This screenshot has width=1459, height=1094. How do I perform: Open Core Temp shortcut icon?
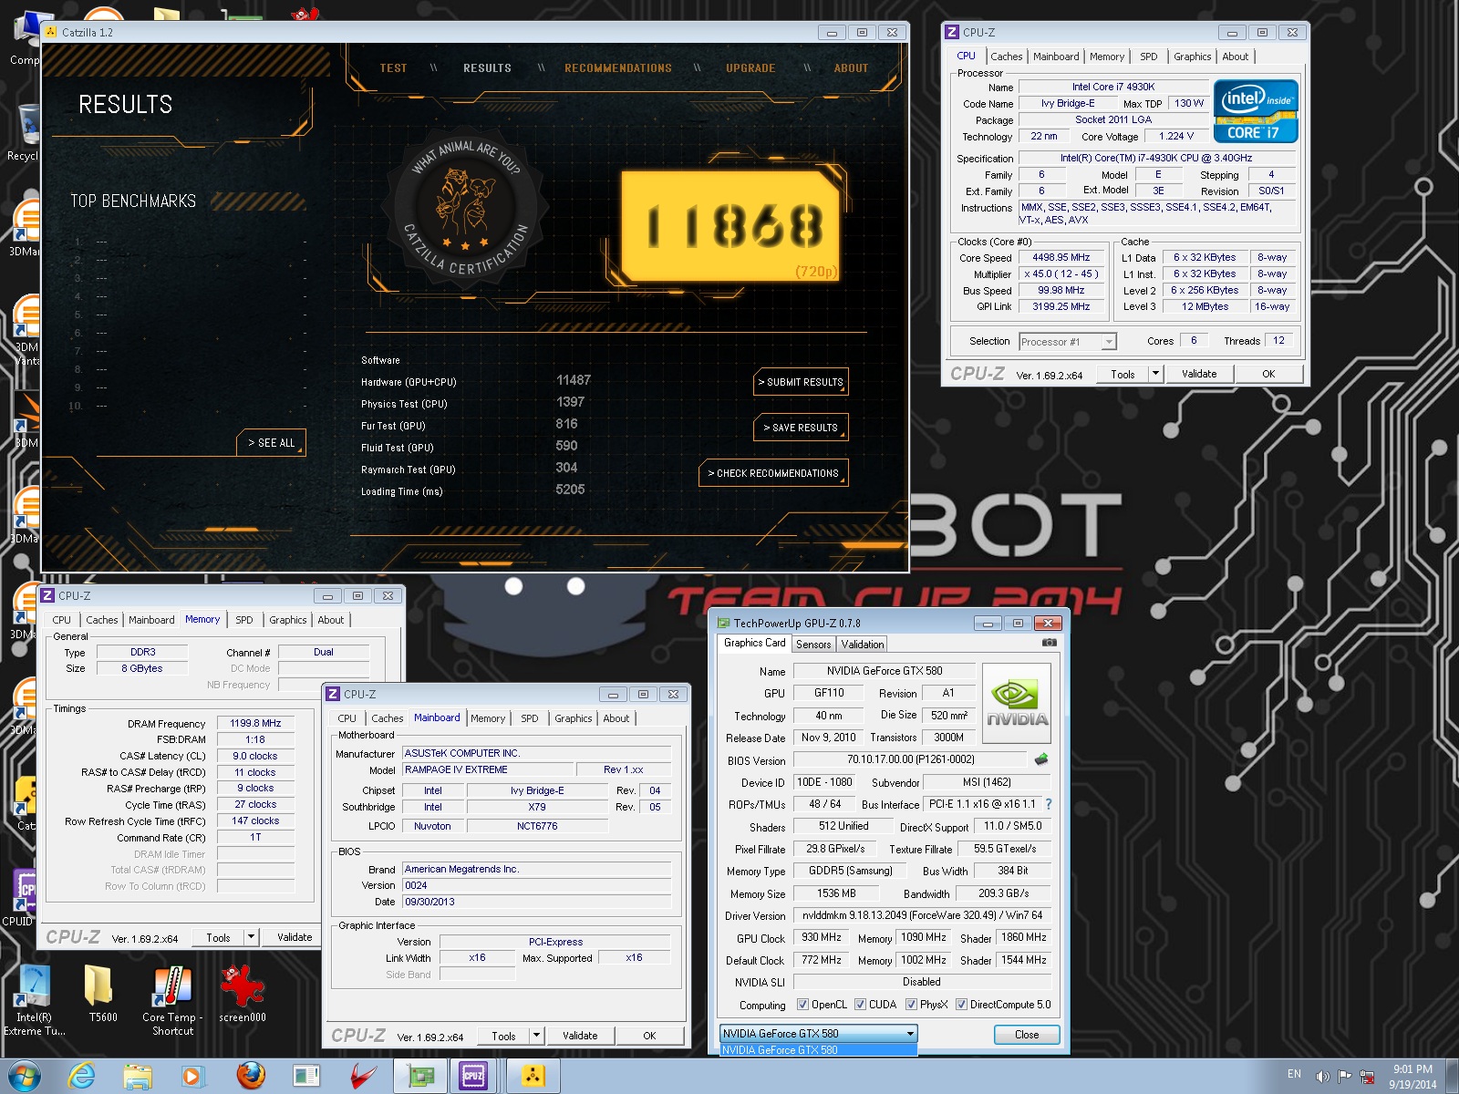[x=172, y=1000]
